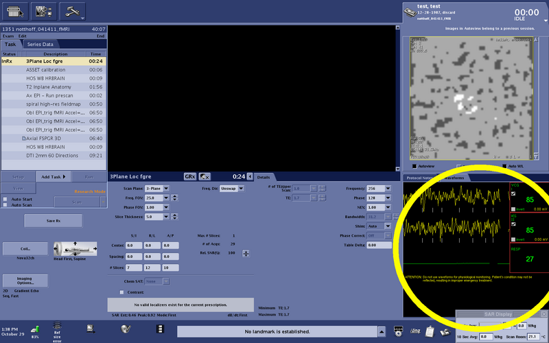The image size is (549, 343).
Task: Click the 83% disk space status icon
Action: pyautogui.click(x=35, y=329)
